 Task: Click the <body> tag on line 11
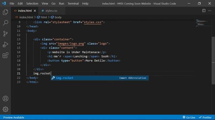31,31
